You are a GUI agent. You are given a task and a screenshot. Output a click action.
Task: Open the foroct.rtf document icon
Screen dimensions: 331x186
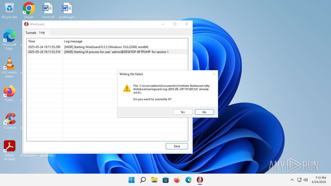pos(48,11)
